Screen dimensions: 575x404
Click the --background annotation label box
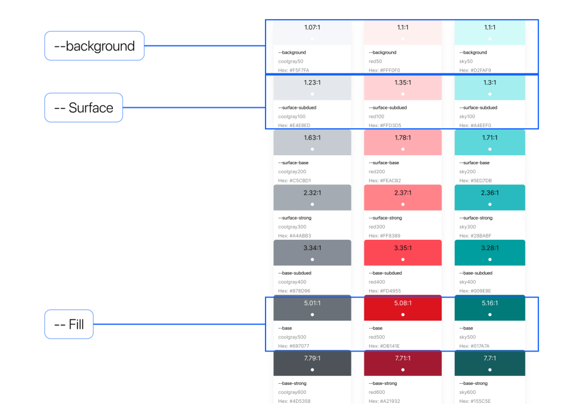94,46
